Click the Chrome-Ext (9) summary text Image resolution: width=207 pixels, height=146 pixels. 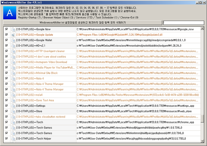(129, 18)
